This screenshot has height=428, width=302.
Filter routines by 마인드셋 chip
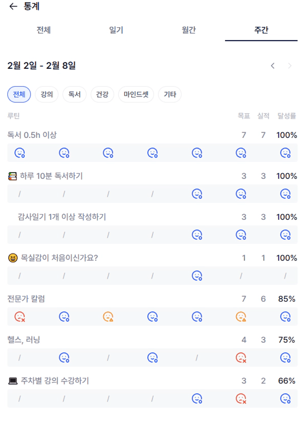[x=136, y=94]
